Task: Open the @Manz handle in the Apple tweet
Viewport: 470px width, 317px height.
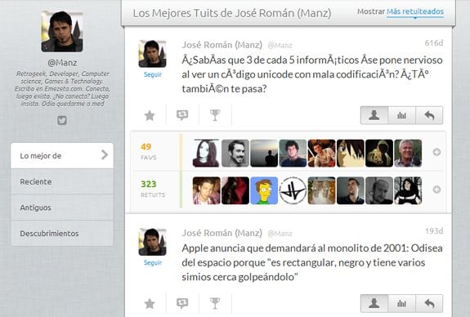Action: click(x=280, y=234)
